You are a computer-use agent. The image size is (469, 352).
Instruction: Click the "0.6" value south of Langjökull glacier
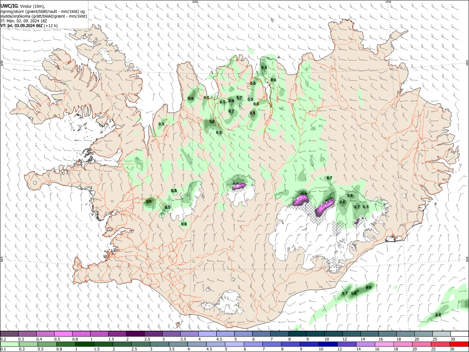[x=184, y=224]
